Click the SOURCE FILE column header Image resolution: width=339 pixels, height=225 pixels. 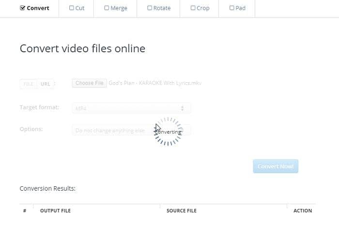(181, 210)
